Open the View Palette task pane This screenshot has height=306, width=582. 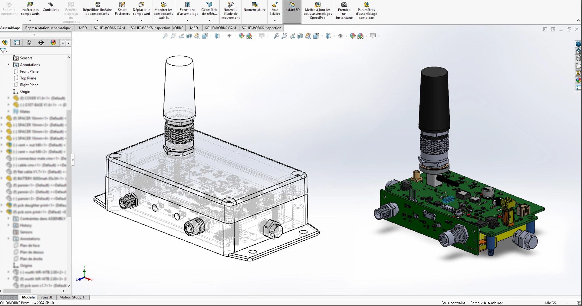click(x=578, y=73)
